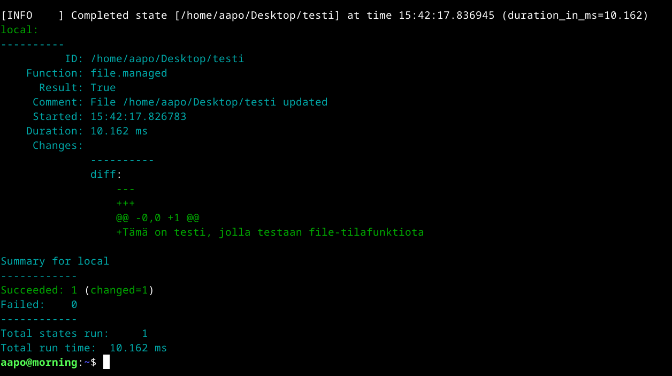Viewport: 672px width, 376px height.
Task: Click the 'Summary for local' heading
Action: coord(55,261)
